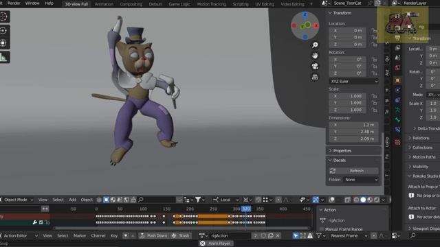
Task: Open Local transform orientation dropdown
Action: pos(225,200)
